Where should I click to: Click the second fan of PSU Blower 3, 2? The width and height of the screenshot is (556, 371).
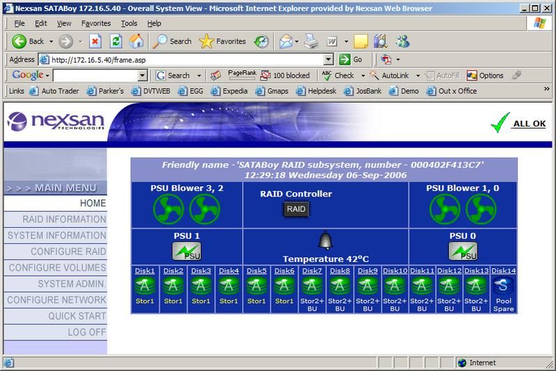click(x=204, y=208)
